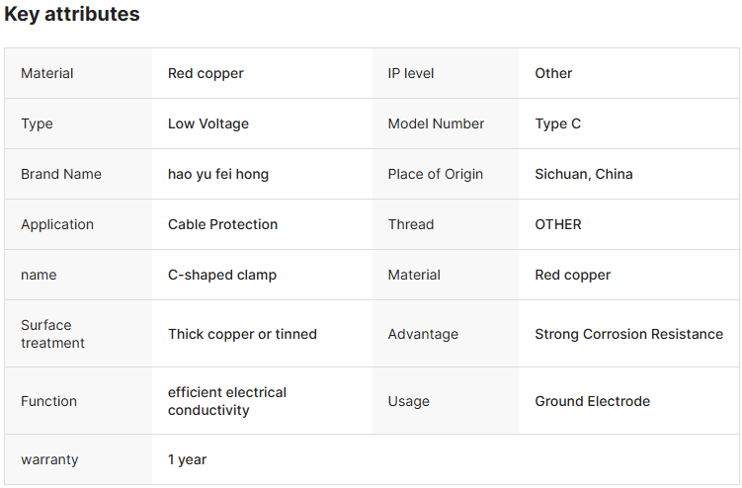Click the IP level label cell
This screenshot has width=742, height=488.
pos(411,73)
